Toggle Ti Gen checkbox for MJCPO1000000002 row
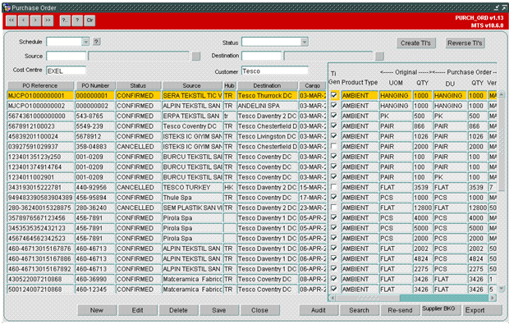Image resolution: width=509 pixels, height=324 pixels. pyautogui.click(x=333, y=106)
